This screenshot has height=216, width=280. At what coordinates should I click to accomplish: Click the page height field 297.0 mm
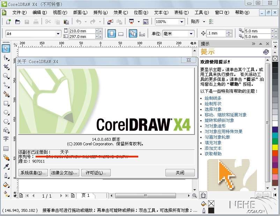point(82,37)
